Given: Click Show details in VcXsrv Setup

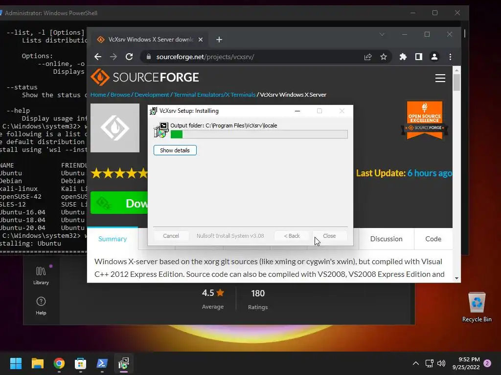Looking at the screenshot, I should pyautogui.click(x=175, y=150).
